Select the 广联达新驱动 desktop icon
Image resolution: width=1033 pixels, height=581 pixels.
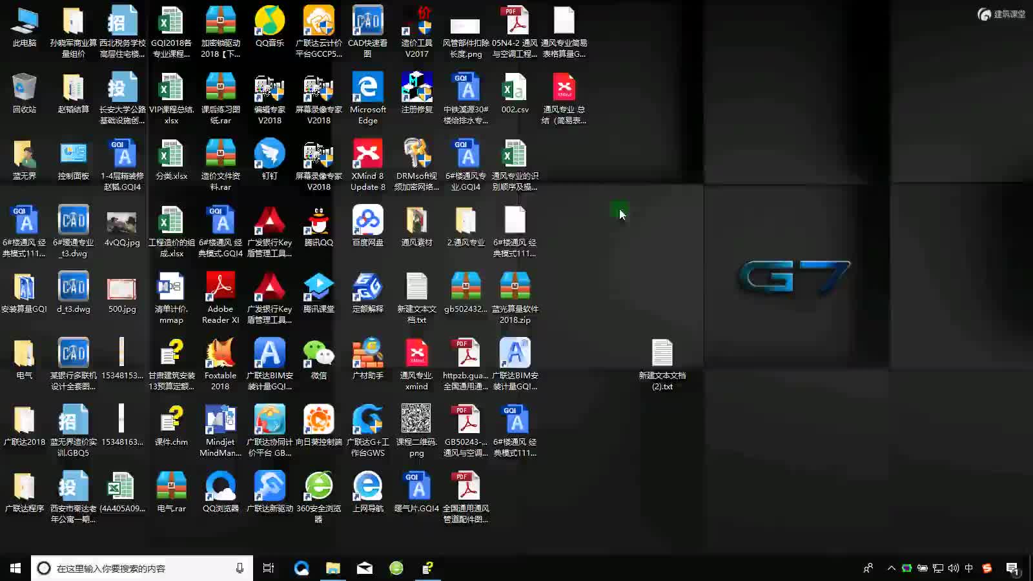270,493
